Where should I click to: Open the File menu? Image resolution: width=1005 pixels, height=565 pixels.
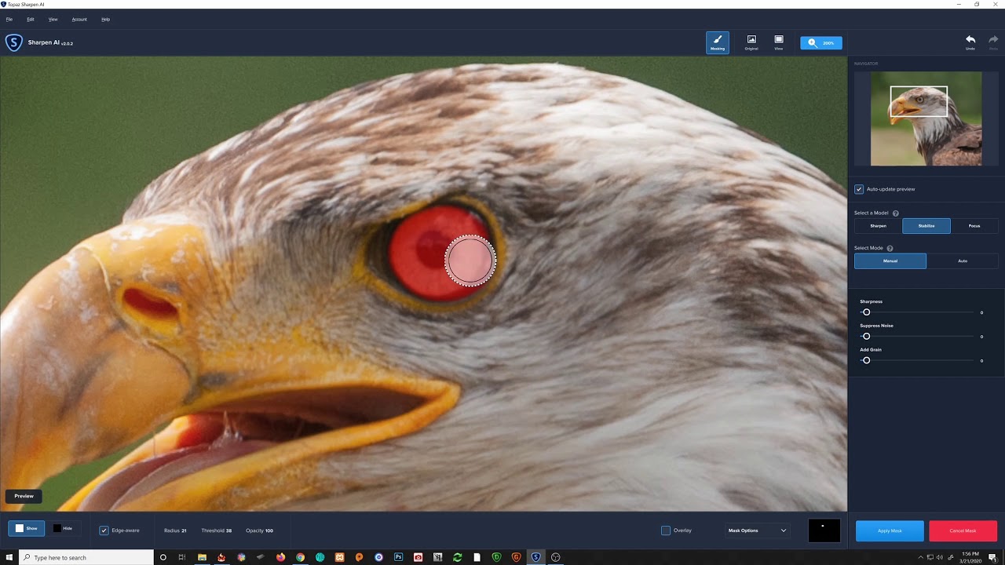click(x=9, y=19)
